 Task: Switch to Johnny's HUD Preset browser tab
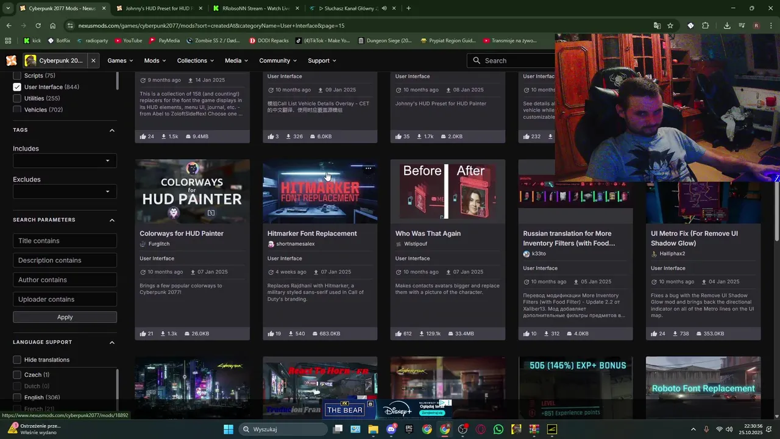tap(160, 9)
